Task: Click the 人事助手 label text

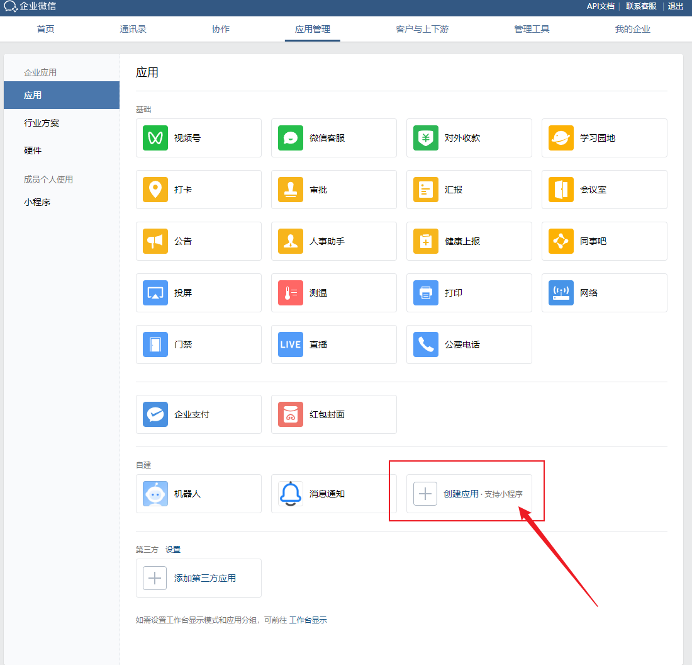Action: (x=327, y=241)
